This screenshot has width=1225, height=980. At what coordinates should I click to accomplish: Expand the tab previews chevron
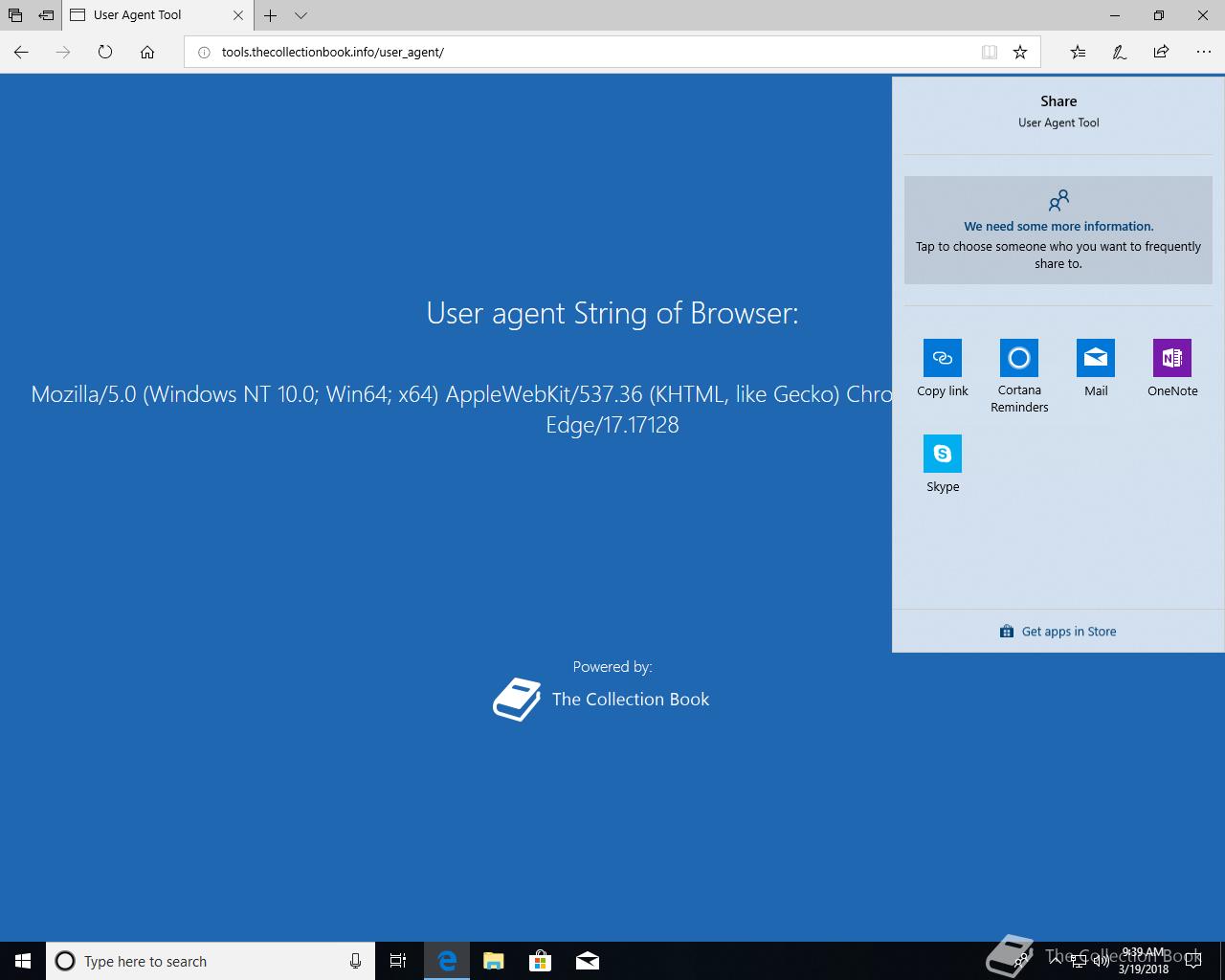pyautogui.click(x=301, y=15)
